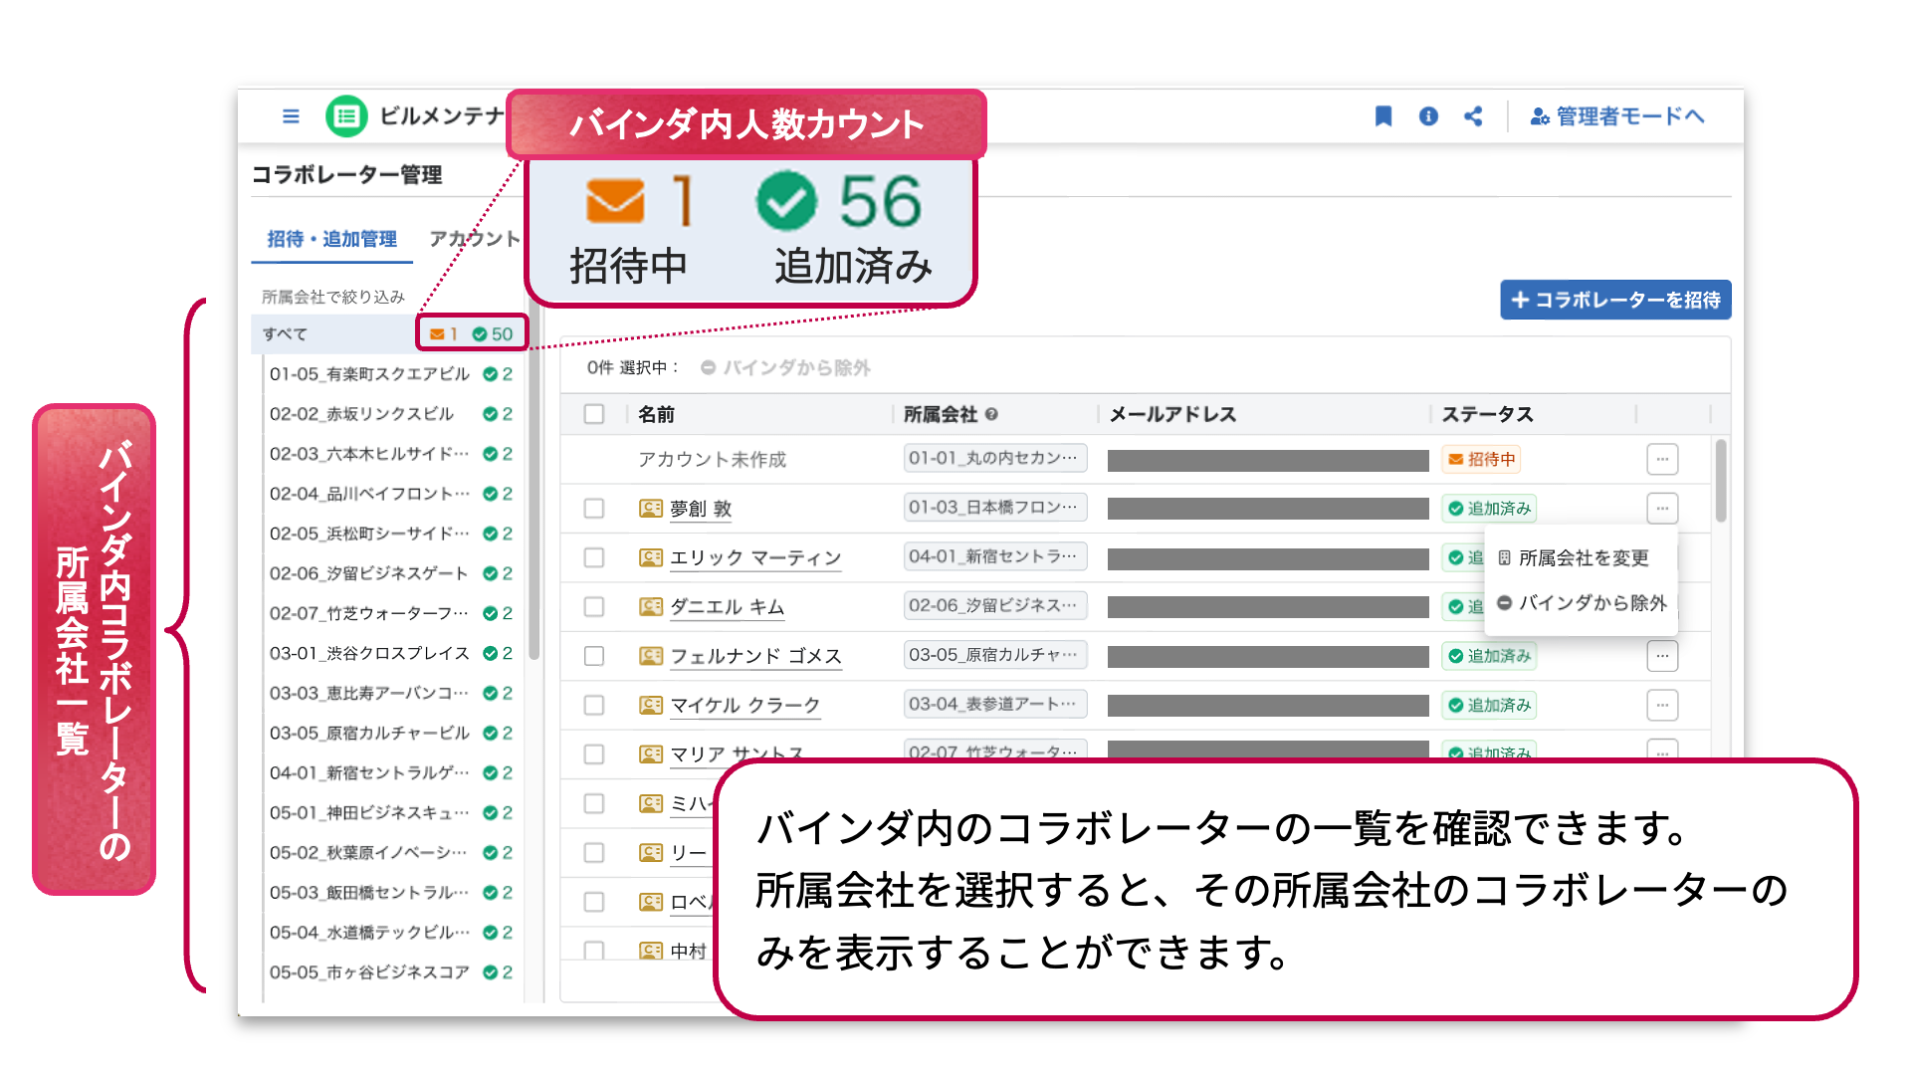
Task: Tick the select-all checkbox in table header
Action: point(594,414)
